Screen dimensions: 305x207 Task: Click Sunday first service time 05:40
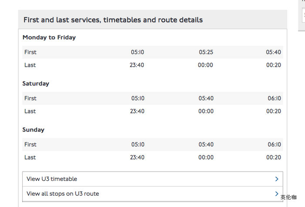pos(206,145)
